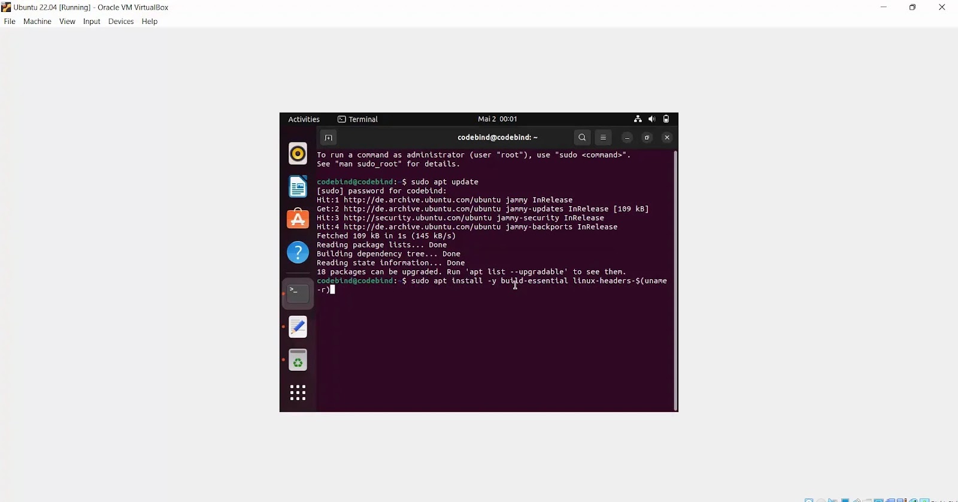
Task: Click the terminal search icon
Action: [582, 138]
